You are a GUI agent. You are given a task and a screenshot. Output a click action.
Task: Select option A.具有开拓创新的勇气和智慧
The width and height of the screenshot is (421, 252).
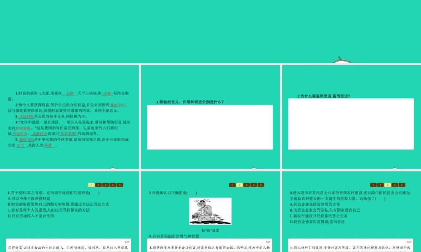coord(174,236)
